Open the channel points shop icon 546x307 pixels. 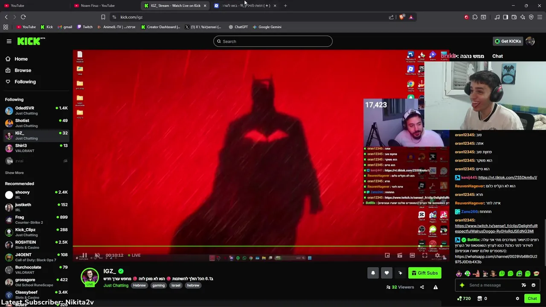(479, 298)
